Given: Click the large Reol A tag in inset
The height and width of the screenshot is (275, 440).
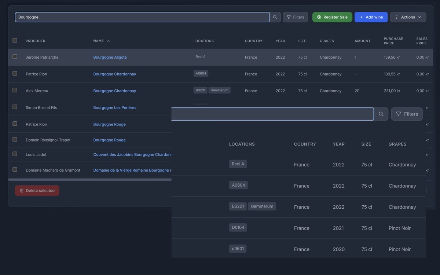Looking at the screenshot, I should 238,164.
